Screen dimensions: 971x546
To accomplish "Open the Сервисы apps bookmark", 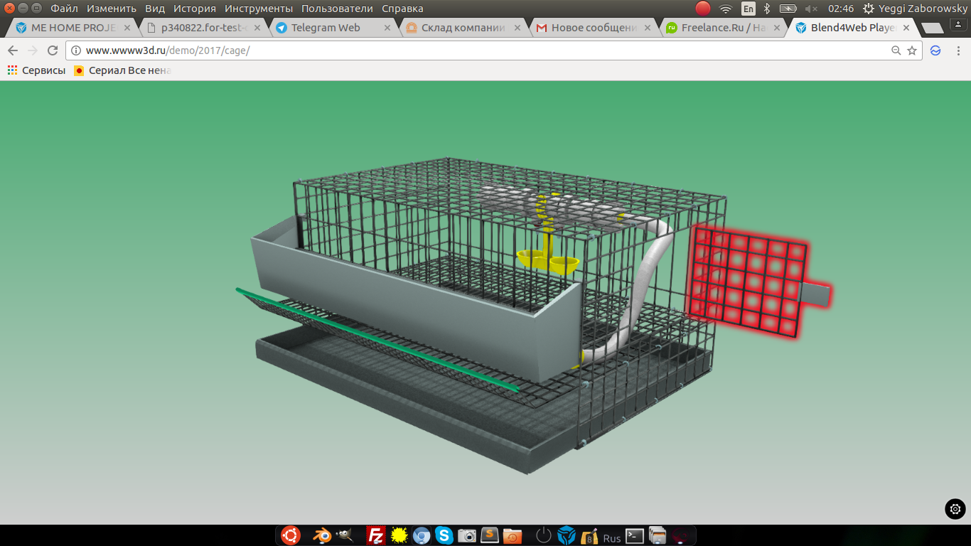I will point(36,70).
